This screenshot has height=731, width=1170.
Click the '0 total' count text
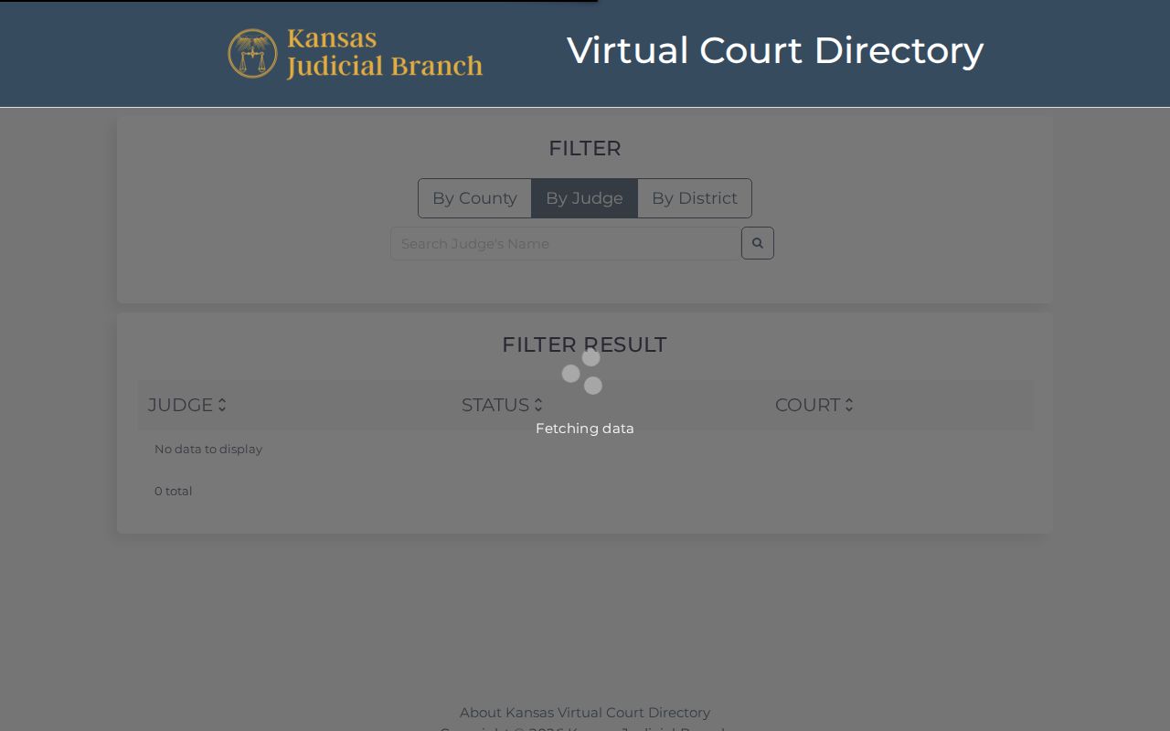[174, 491]
